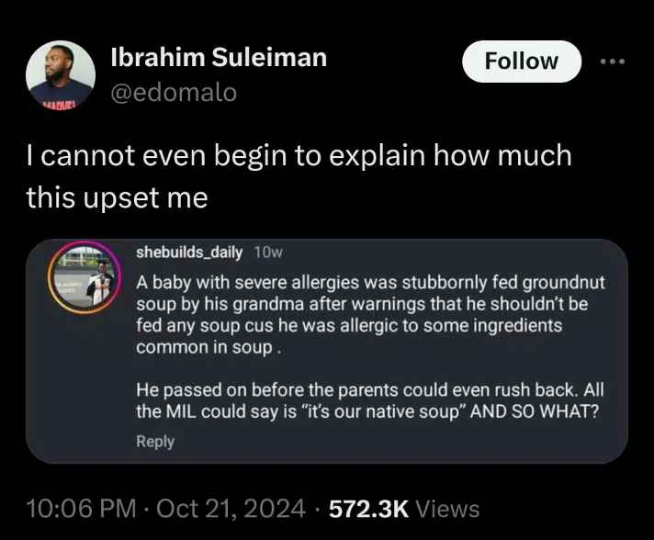Click the Views label beside the count

tap(447, 509)
